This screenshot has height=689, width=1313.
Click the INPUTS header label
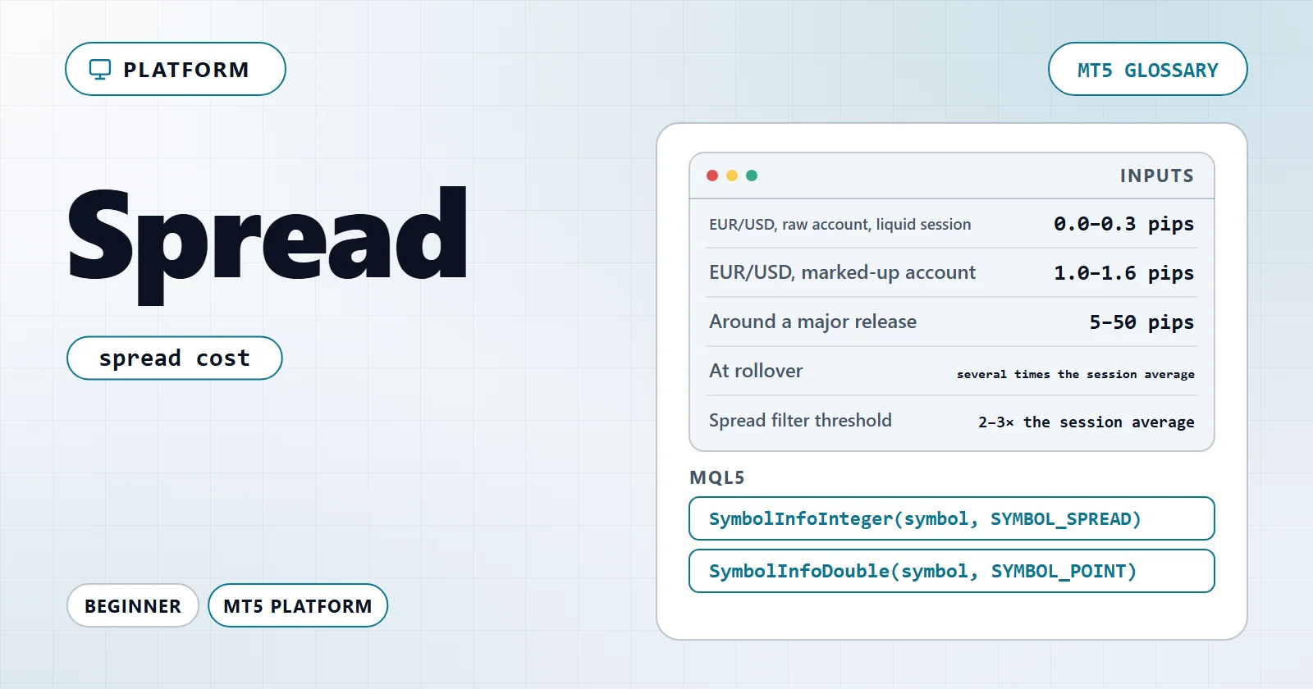point(1157,176)
